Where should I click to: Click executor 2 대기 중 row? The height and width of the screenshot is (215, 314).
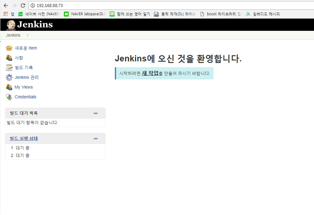55,156
